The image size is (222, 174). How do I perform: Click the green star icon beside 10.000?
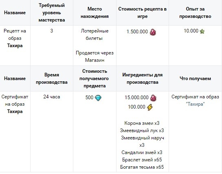[202, 31]
